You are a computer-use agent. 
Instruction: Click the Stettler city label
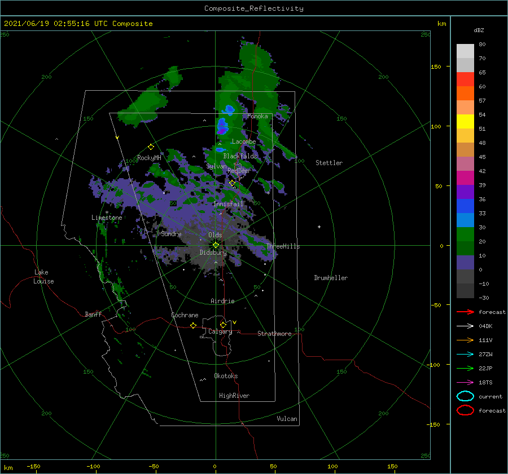[x=329, y=163]
